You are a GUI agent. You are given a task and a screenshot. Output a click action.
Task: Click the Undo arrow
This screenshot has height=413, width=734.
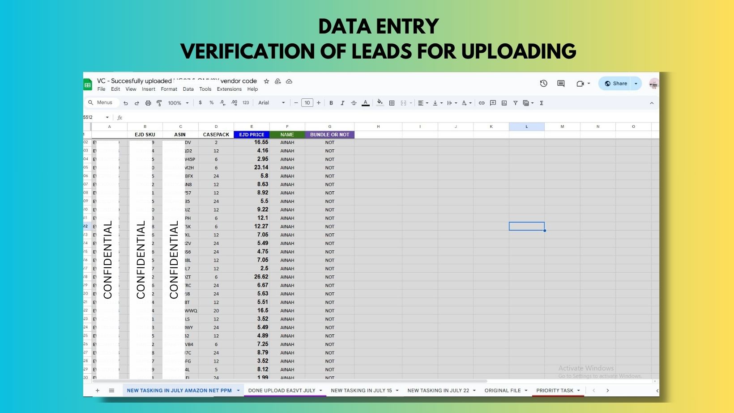click(x=126, y=103)
